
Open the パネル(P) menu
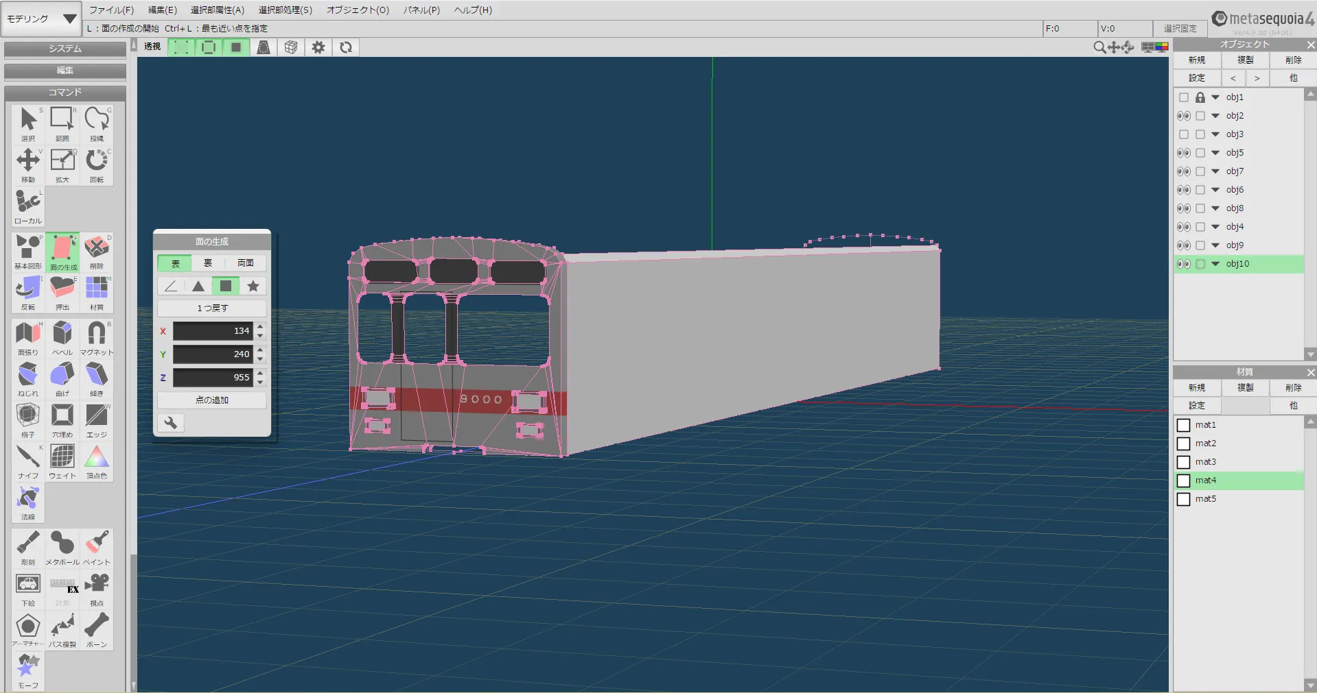tap(421, 10)
